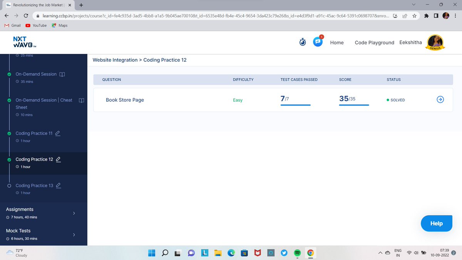The width and height of the screenshot is (462, 260).
Task: Click pencil icon beside Coding Practice 11
Action: [58, 133]
